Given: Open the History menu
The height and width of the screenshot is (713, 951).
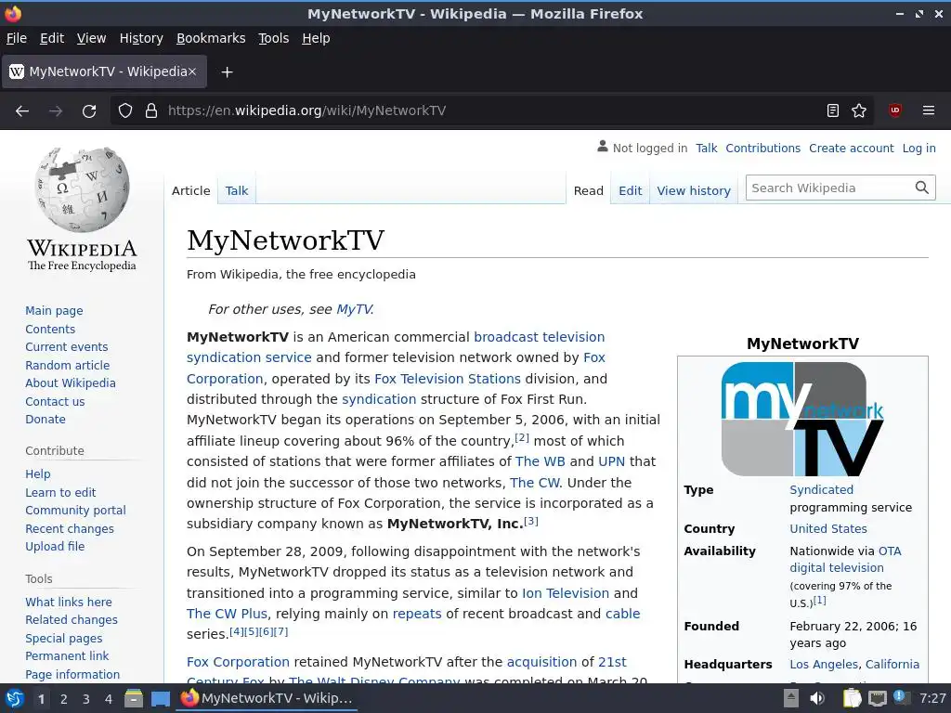Looking at the screenshot, I should click(x=141, y=38).
